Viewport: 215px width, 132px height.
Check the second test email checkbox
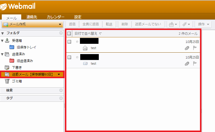click(69, 57)
